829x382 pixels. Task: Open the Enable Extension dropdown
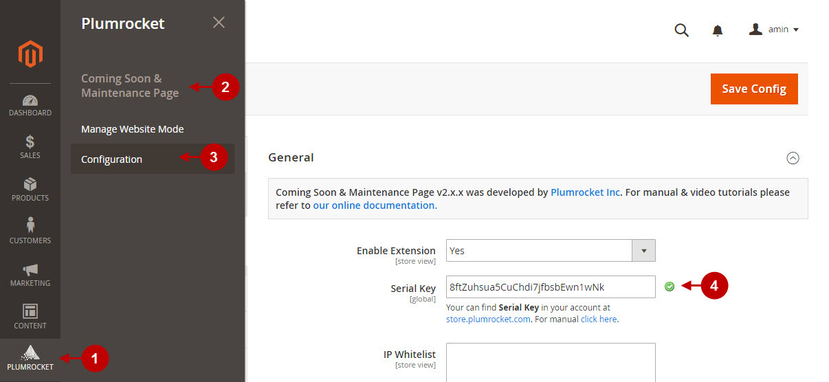[551, 251]
